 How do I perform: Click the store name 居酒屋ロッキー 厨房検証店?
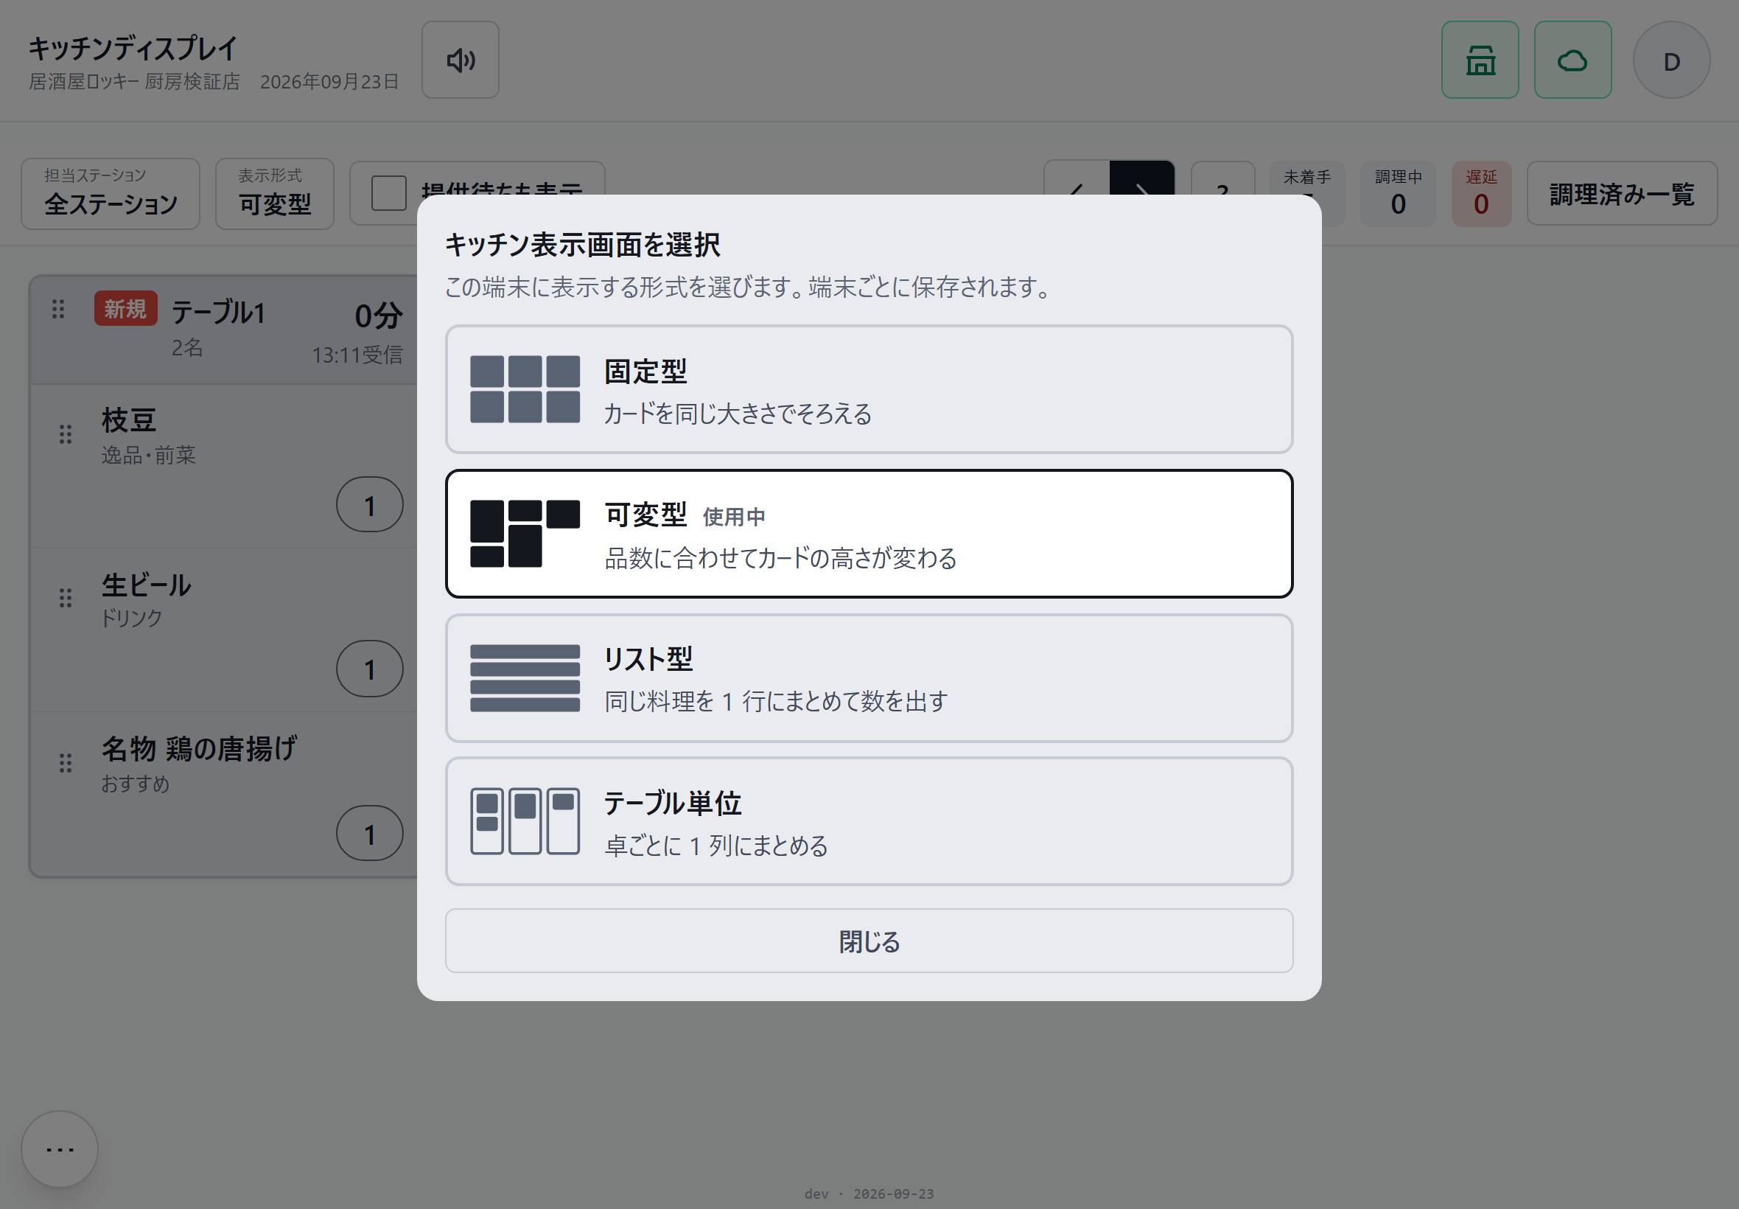(135, 81)
